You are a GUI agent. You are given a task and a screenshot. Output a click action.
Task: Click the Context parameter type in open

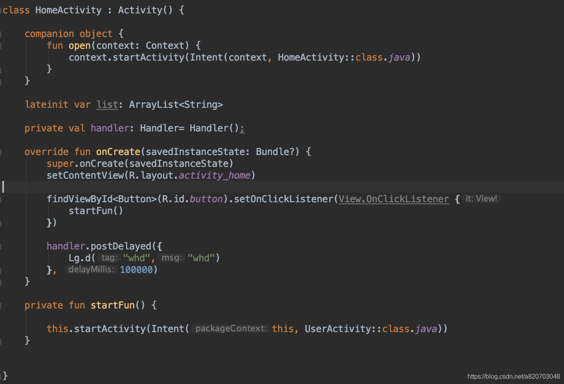pyautogui.click(x=165, y=46)
